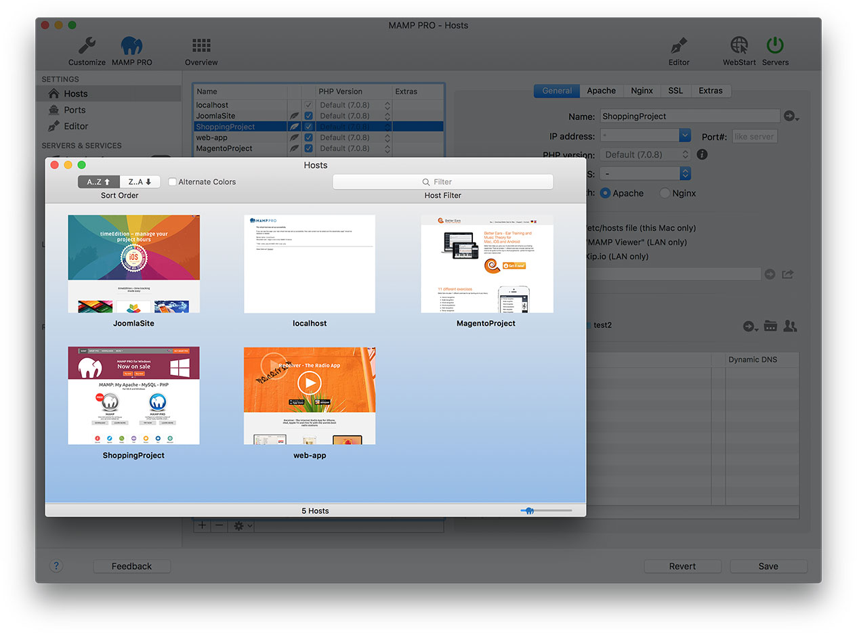The width and height of the screenshot is (857, 633).
Task: Switch to the General tab
Action: point(557,91)
